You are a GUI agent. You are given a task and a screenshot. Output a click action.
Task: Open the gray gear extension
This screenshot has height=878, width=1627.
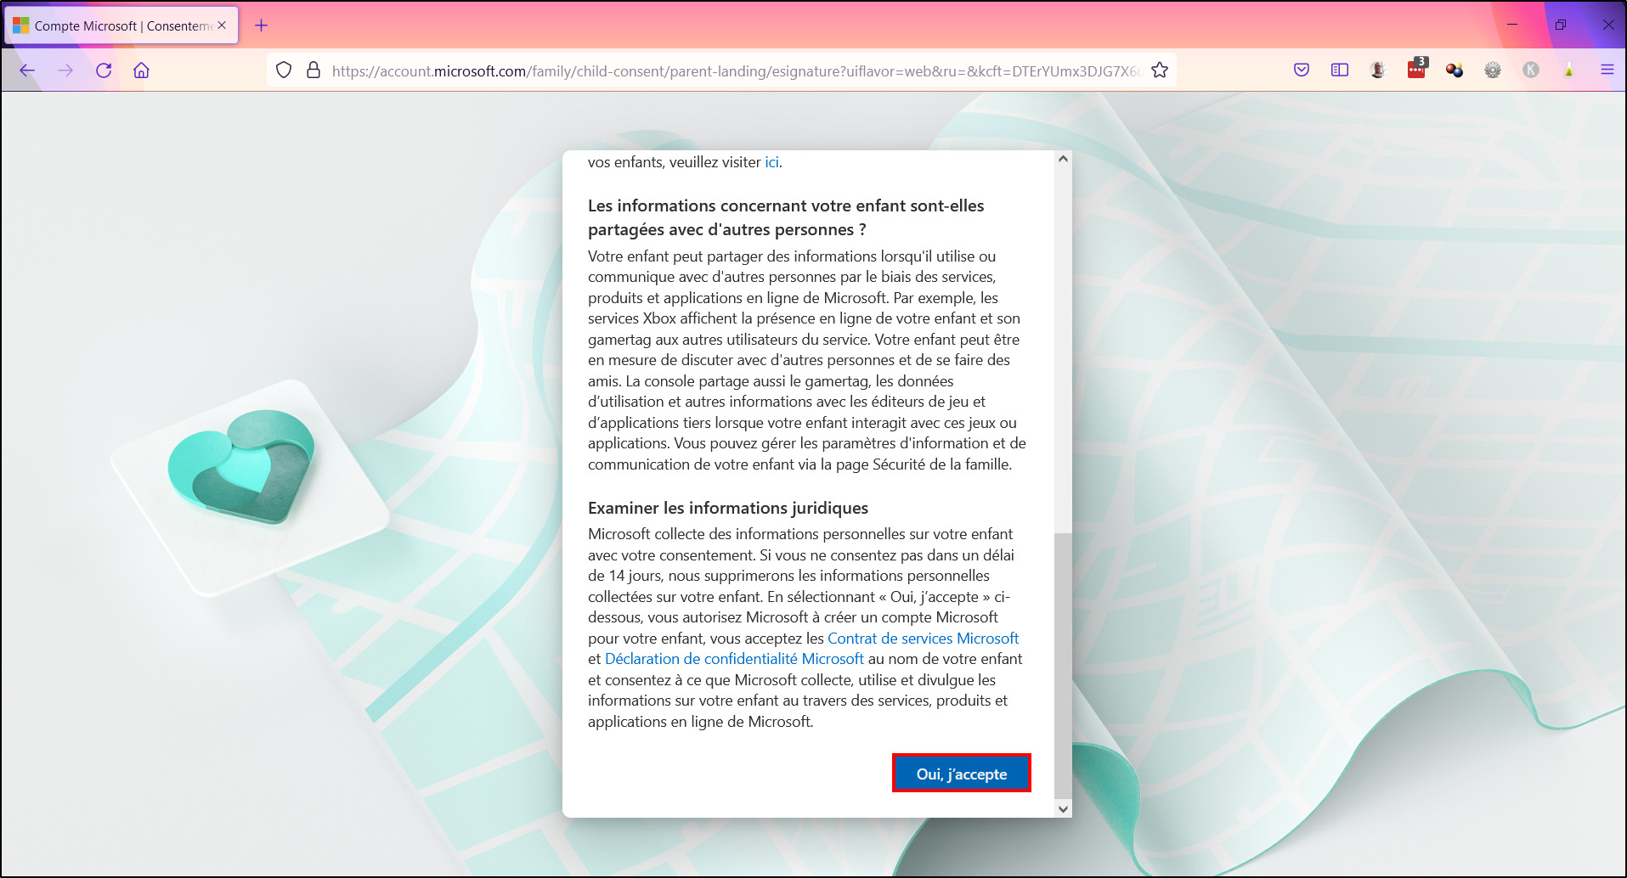point(1493,70)
